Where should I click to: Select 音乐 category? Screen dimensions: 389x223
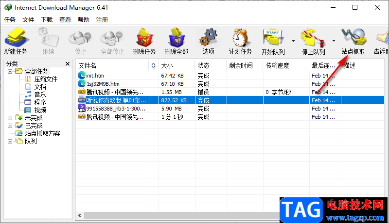(x=40, y=95)
